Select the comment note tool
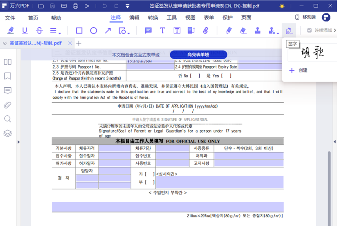 pyautogui.click(x=148, y=31)
